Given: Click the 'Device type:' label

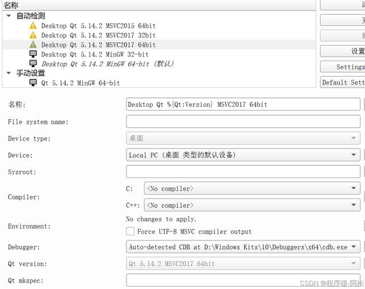Looking at the screenshot, I should tap(29, 139).
